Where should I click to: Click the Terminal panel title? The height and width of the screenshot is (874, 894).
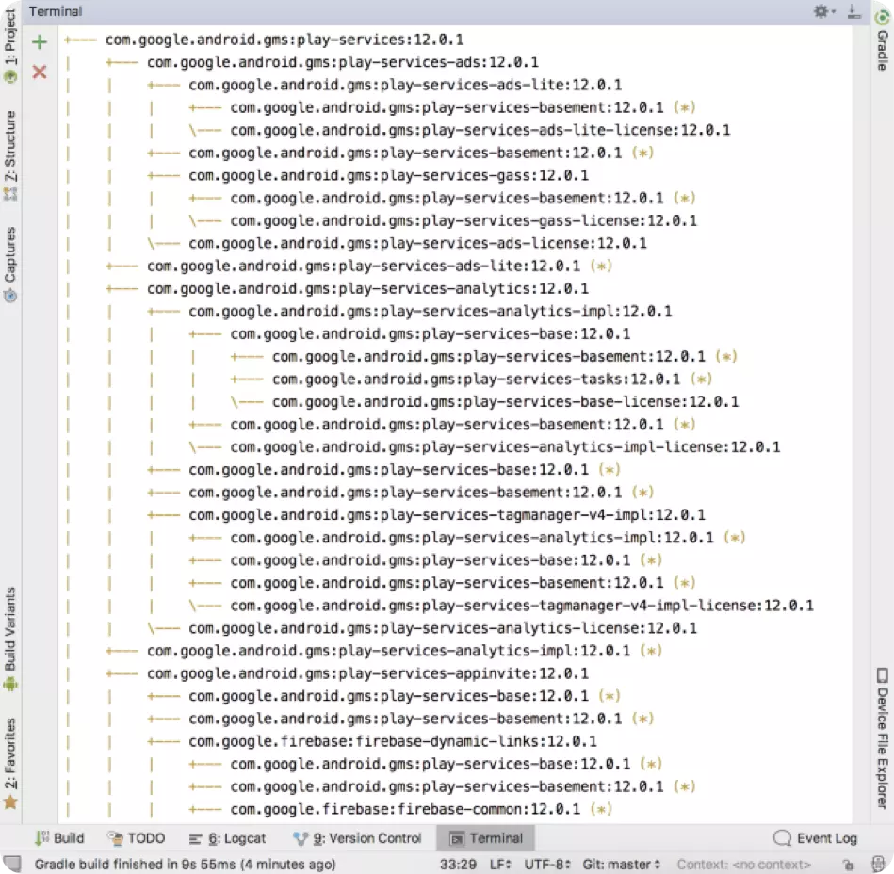point(56,11)
